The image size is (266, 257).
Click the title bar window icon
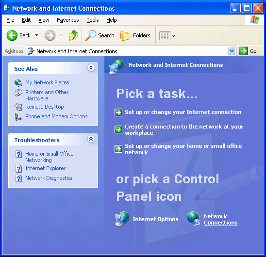pos(7,8)
